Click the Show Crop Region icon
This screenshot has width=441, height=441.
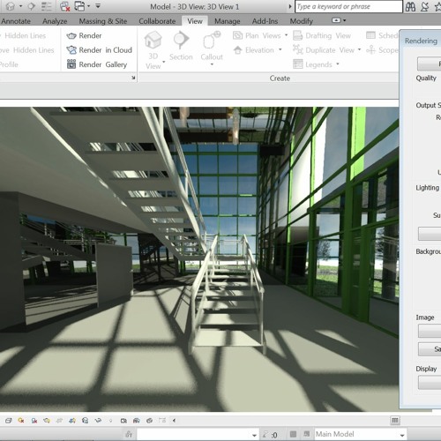coord(72,421)
